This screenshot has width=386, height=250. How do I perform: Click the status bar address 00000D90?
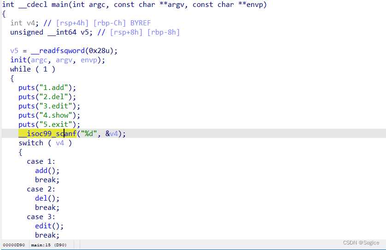pos(14,245)
